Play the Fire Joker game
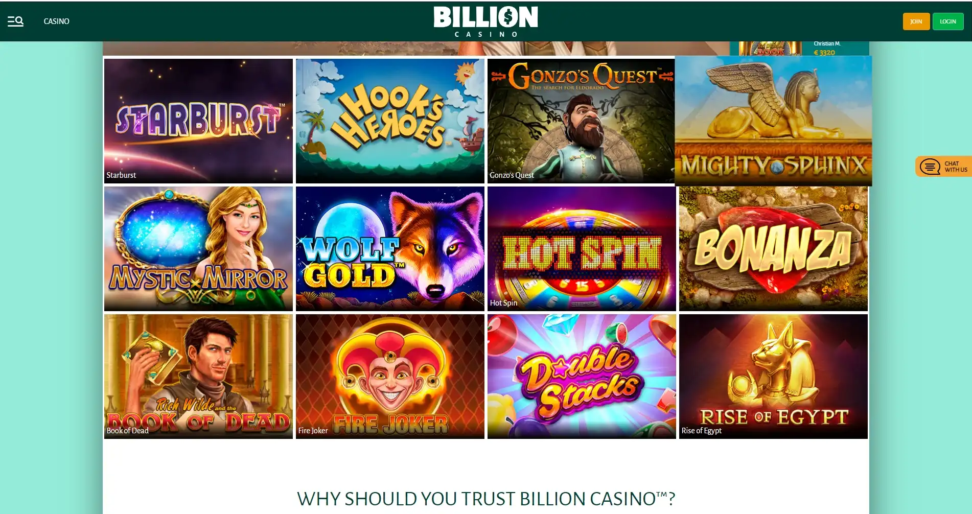Image resolution: width=972 pixels, height=514 pixels. point(390,376)
